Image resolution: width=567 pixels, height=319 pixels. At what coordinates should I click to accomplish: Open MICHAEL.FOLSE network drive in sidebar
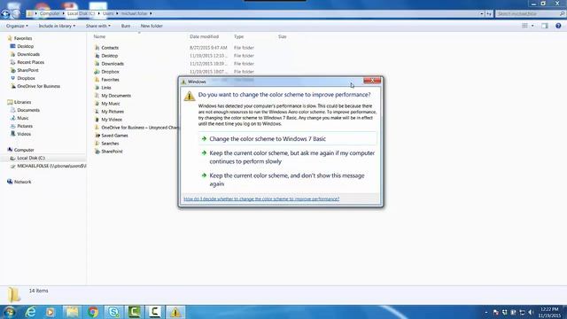[51, 166]
